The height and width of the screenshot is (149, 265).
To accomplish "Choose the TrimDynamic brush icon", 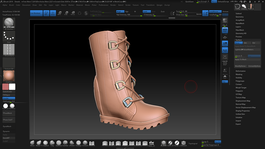I will (79, 143).
